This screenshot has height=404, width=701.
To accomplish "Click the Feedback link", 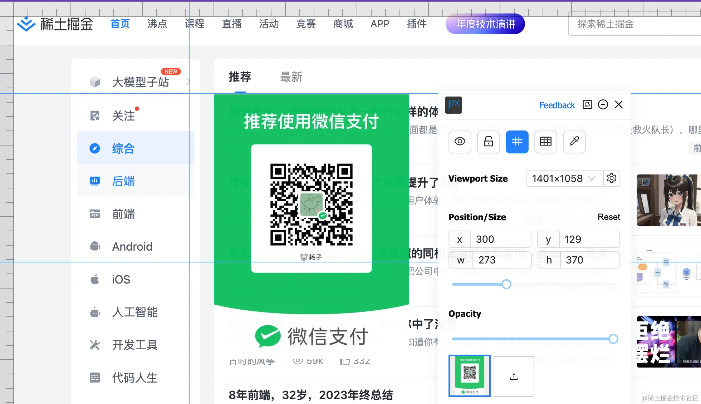I will tap(557, 105).
